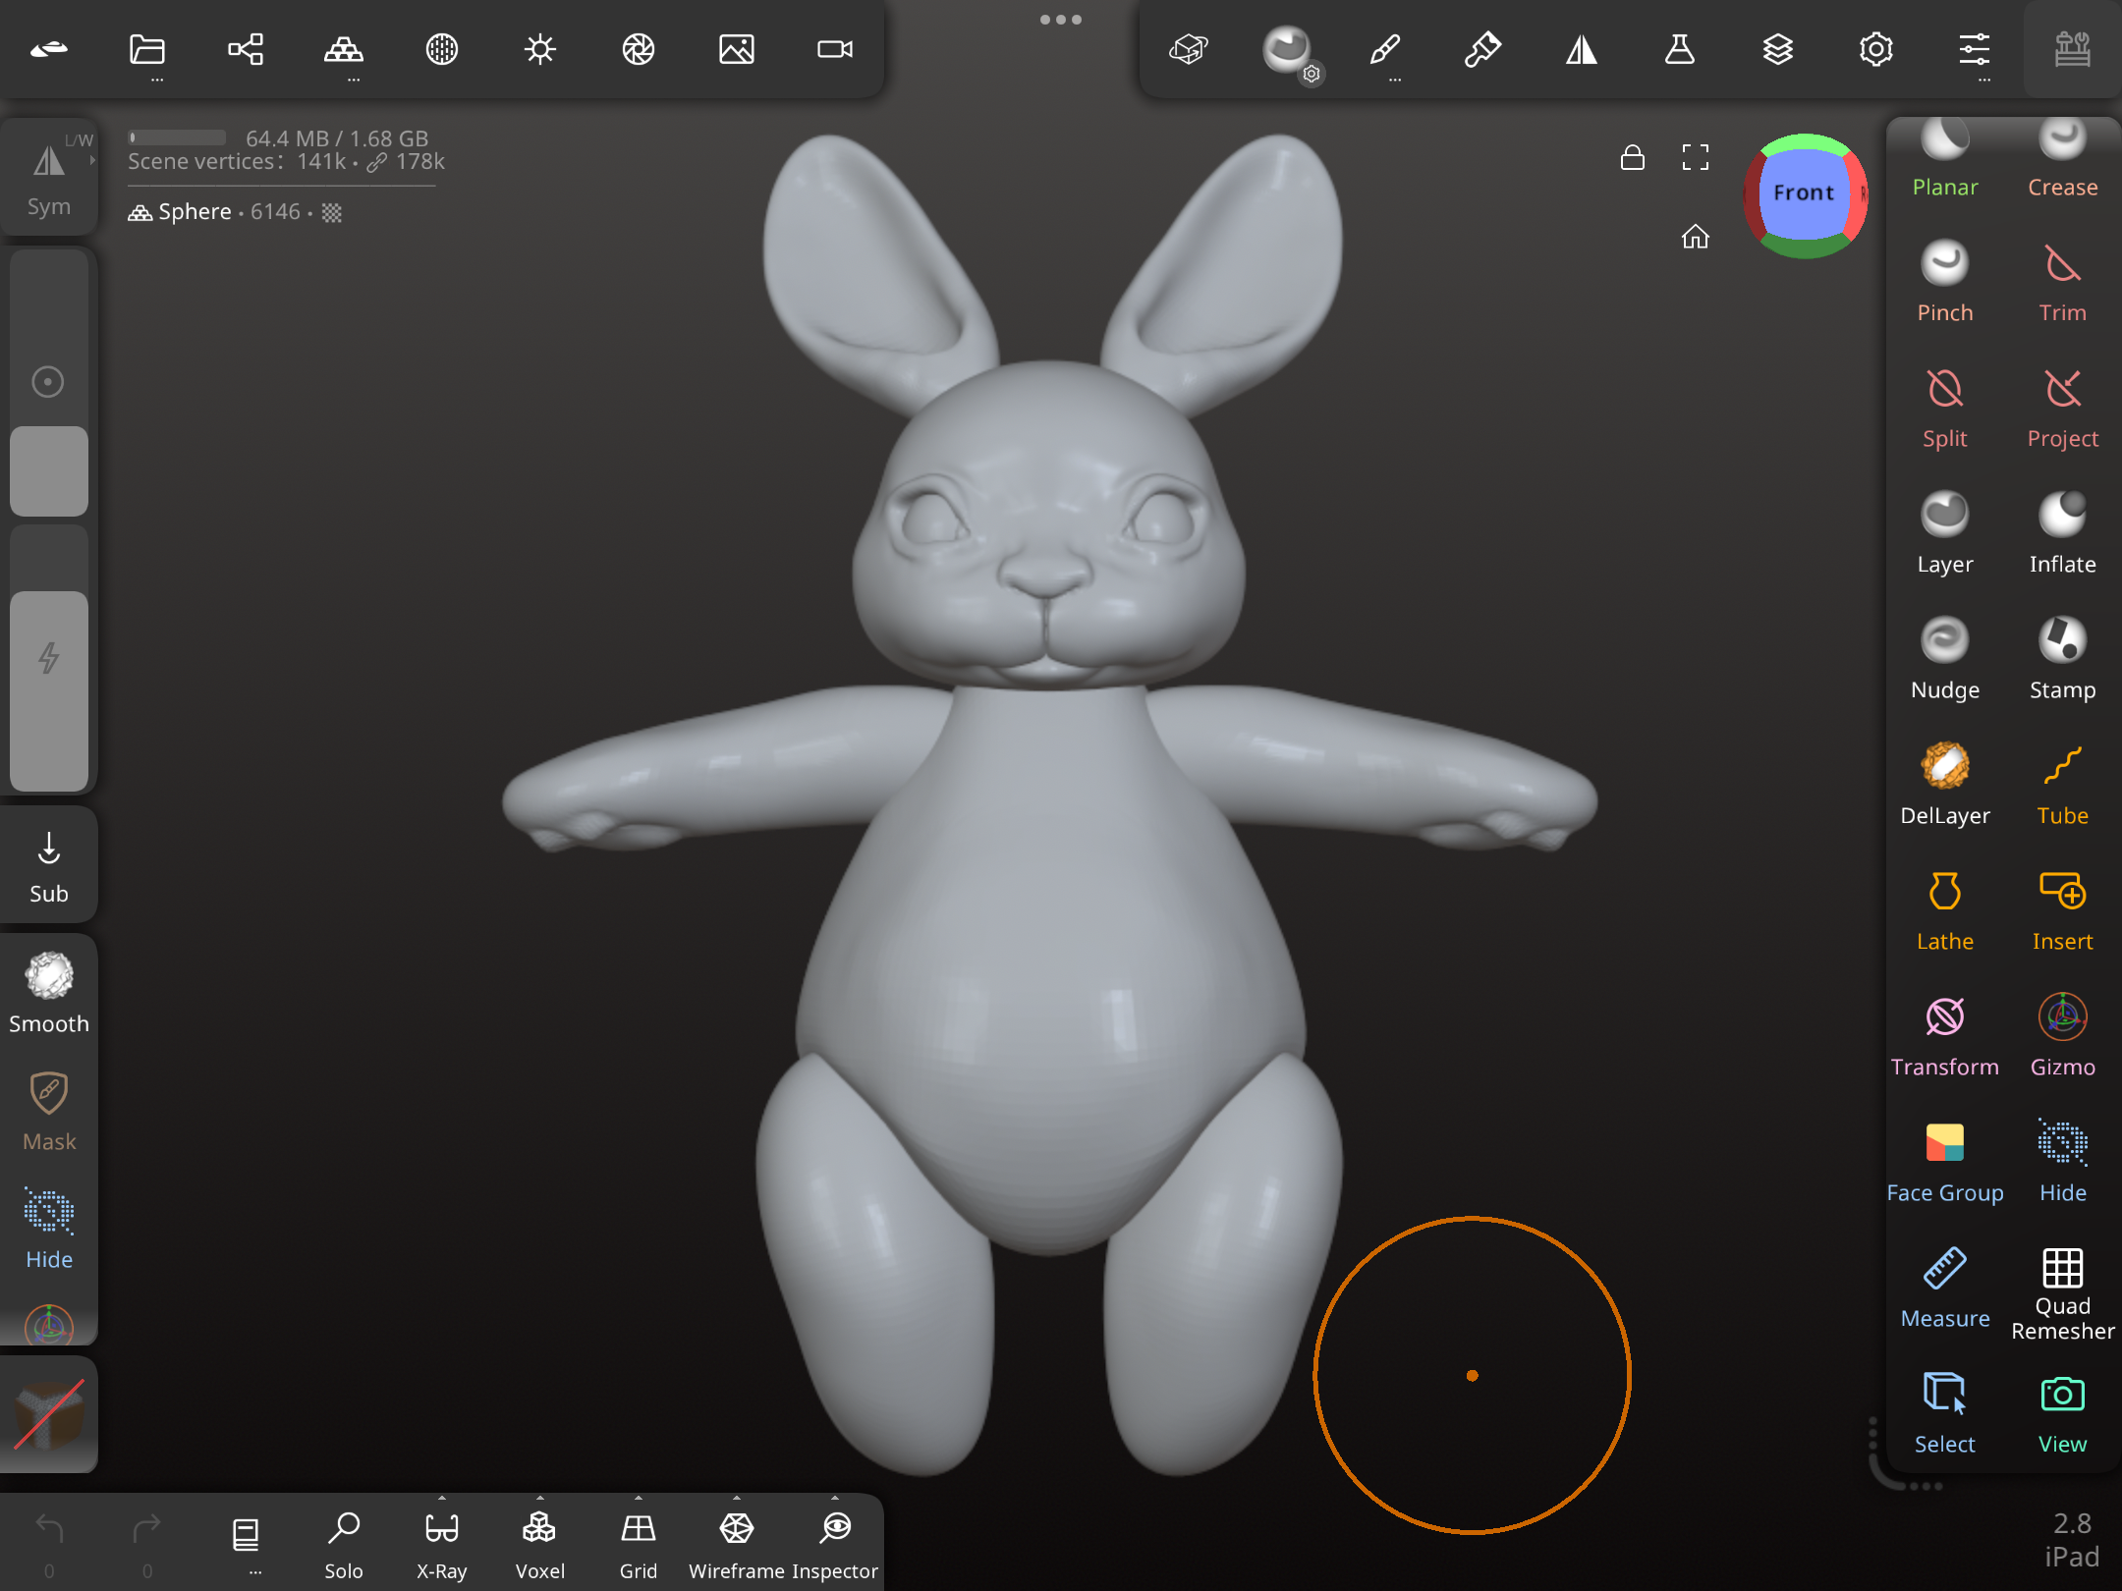Open the Files folder menu

click(147, 49)
